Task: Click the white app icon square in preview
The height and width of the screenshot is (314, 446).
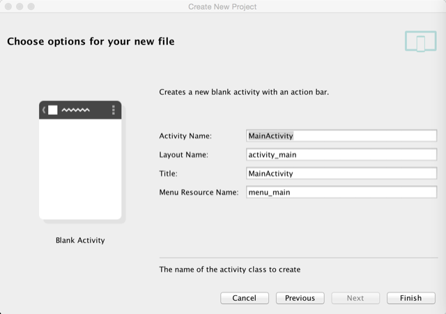Action: (53, 110)
